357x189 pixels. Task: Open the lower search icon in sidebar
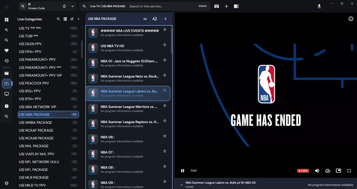tap(6, 116)
